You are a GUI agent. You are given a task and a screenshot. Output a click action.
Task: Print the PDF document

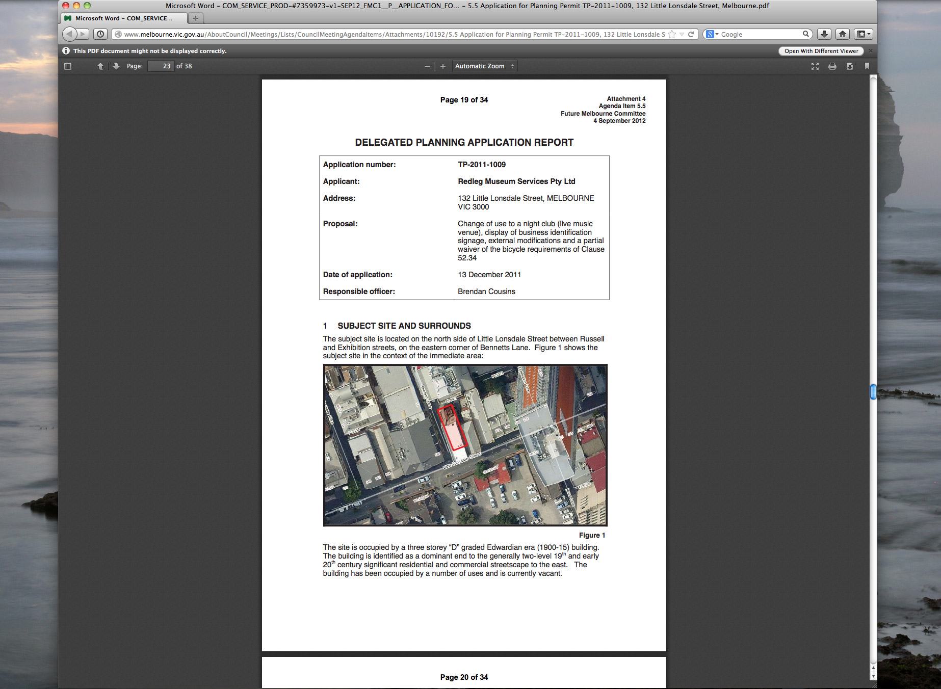[832, 66]
